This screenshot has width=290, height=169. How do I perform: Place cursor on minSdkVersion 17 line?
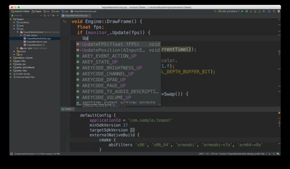[x=108, y=125]
